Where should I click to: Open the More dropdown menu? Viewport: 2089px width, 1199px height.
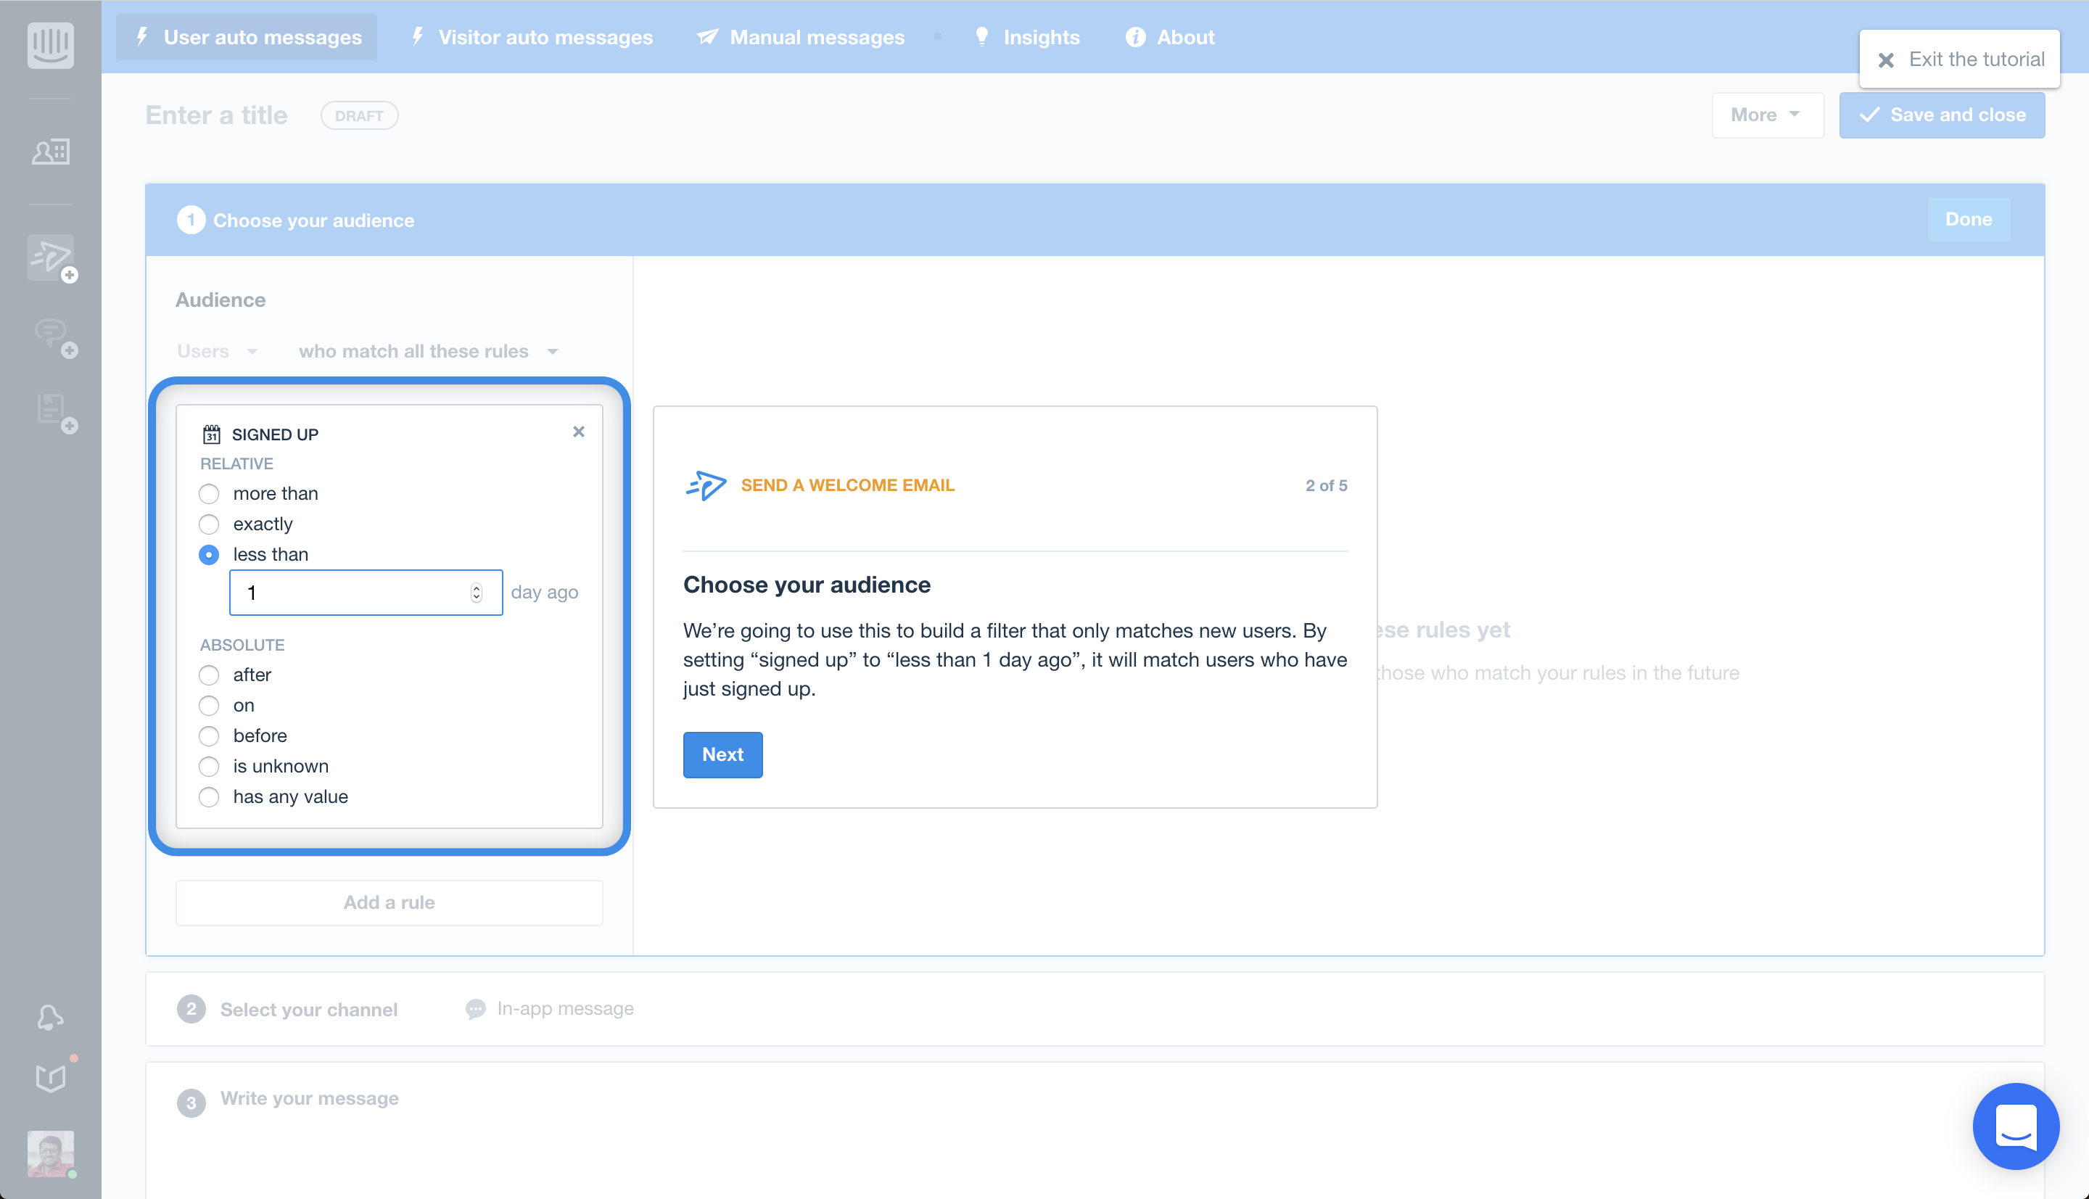click(1767, 115)
